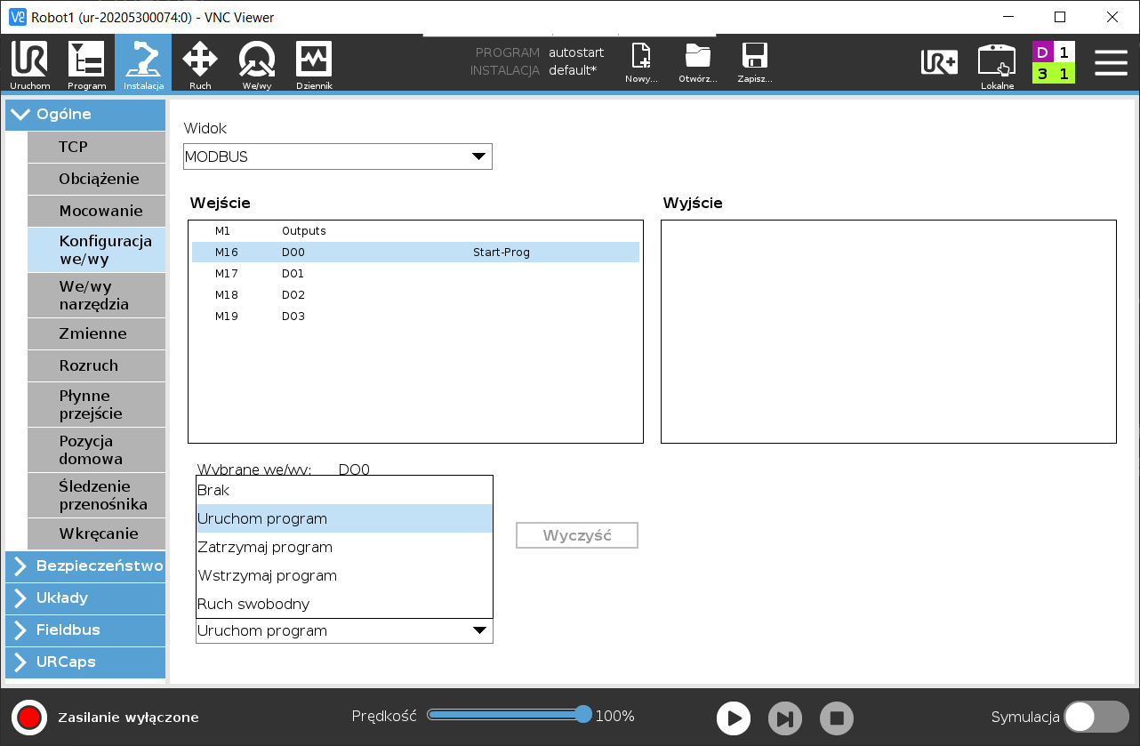The height and width of the screenshot is (746, 1140).
Task: Open Wkręcanie in sidebar
Action: coord(96,533)
